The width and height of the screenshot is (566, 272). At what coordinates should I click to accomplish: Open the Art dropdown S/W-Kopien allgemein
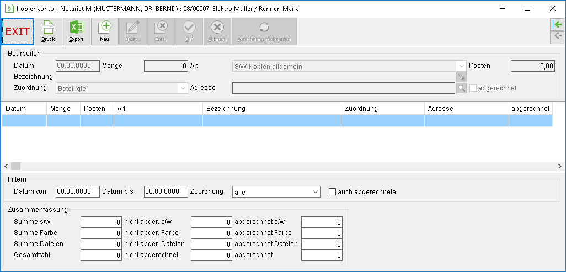tap(348, 66)
